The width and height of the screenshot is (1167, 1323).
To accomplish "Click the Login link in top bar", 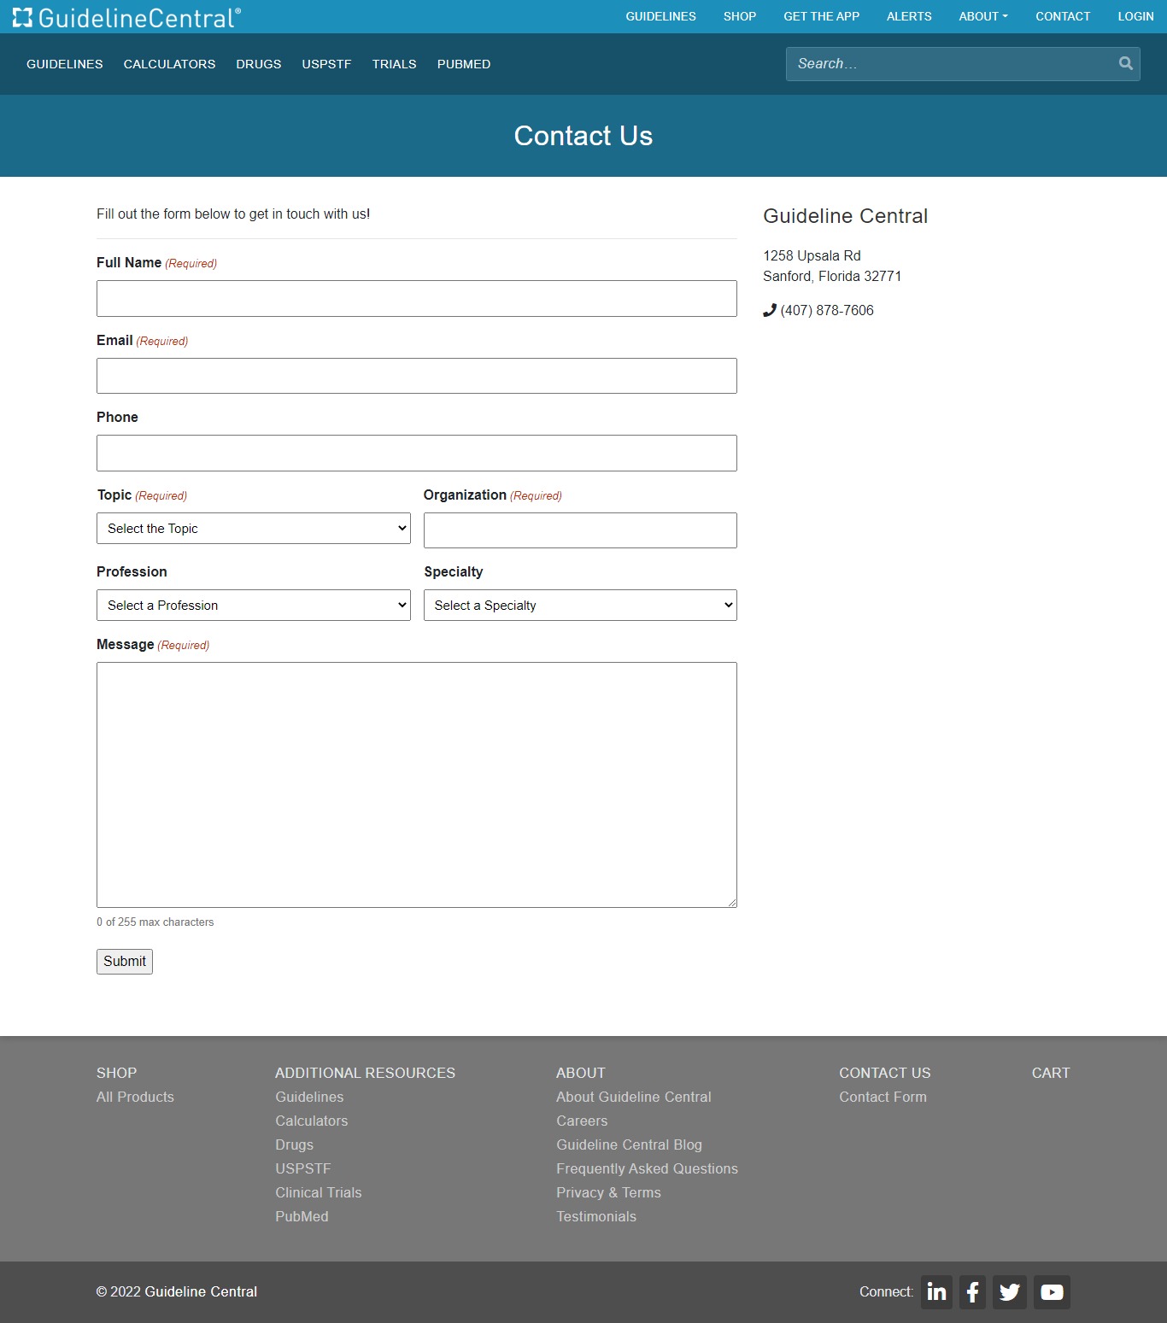I will tap(1135, 16).
